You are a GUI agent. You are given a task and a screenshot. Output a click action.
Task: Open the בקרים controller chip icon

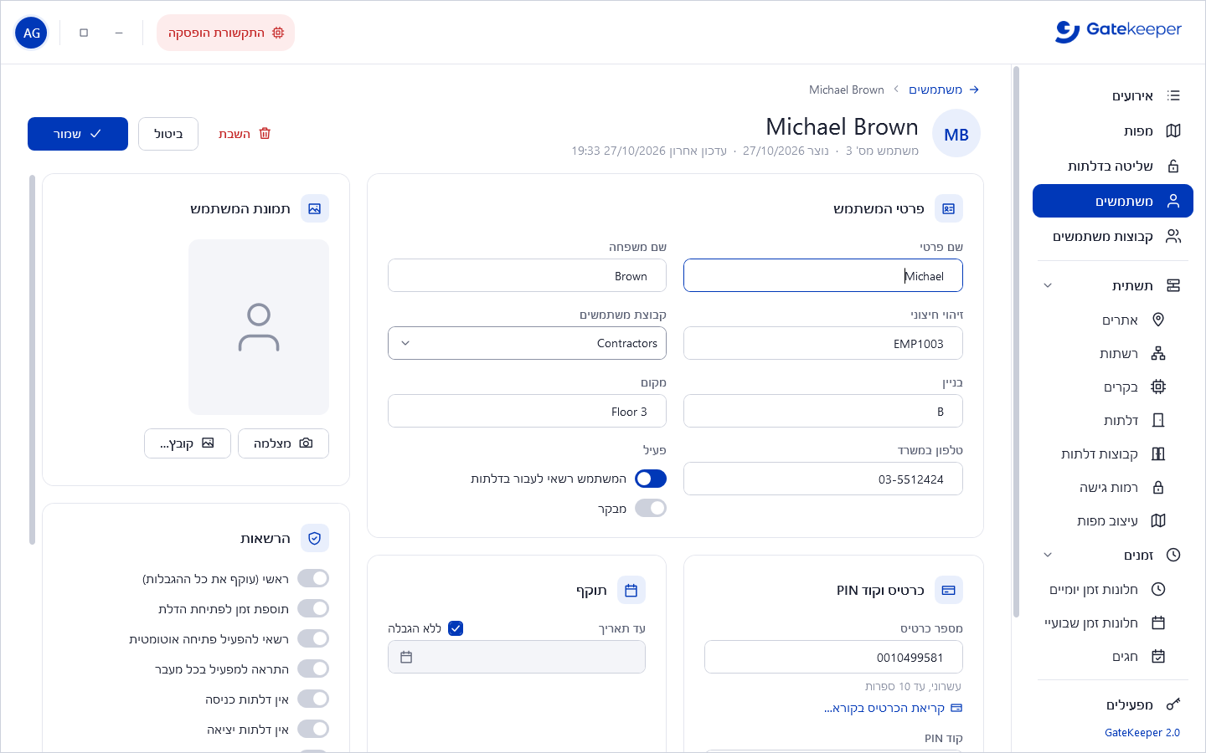[1158, 387]
